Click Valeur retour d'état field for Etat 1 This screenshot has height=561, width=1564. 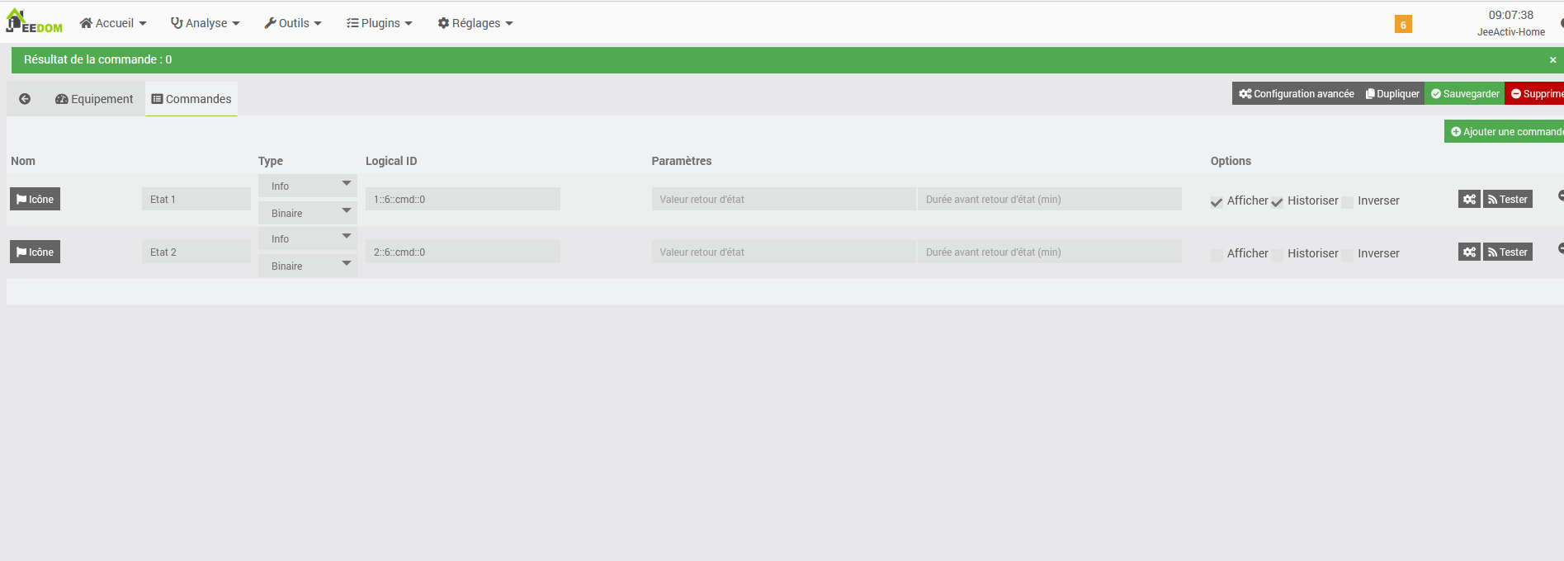point(783,199)
